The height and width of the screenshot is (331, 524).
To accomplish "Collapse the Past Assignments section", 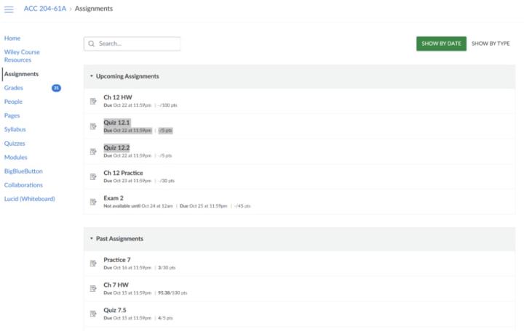I will coord(92,238).
